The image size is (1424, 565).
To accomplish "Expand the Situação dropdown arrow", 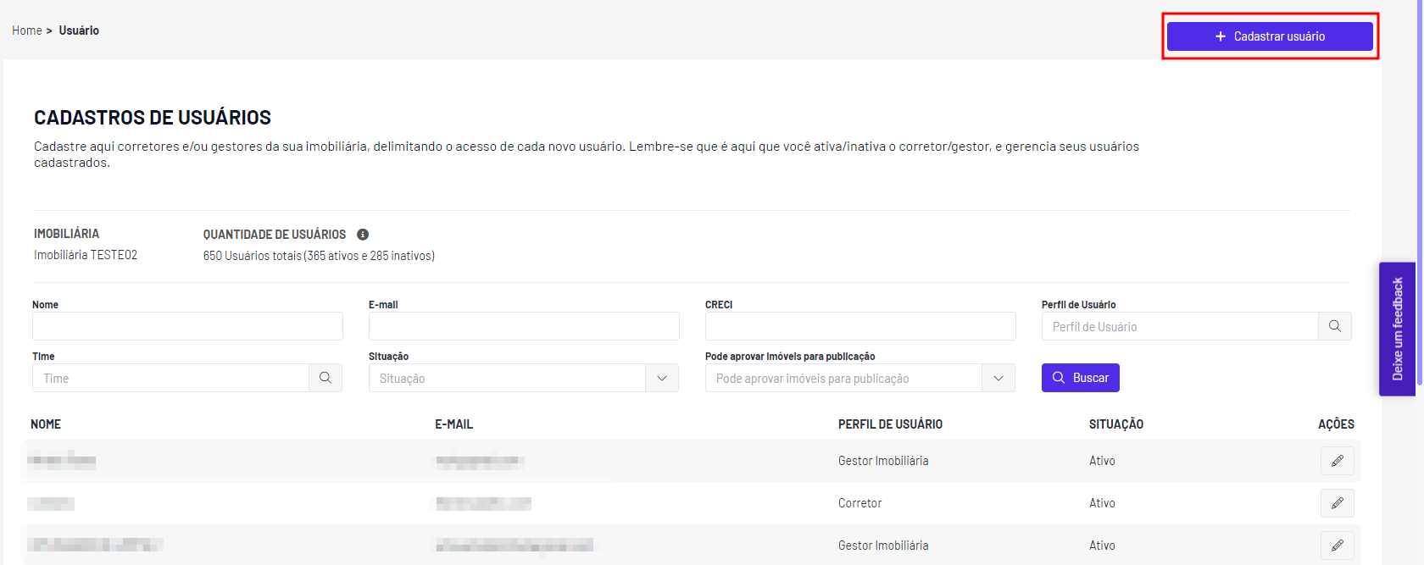I will coord(662,378).
